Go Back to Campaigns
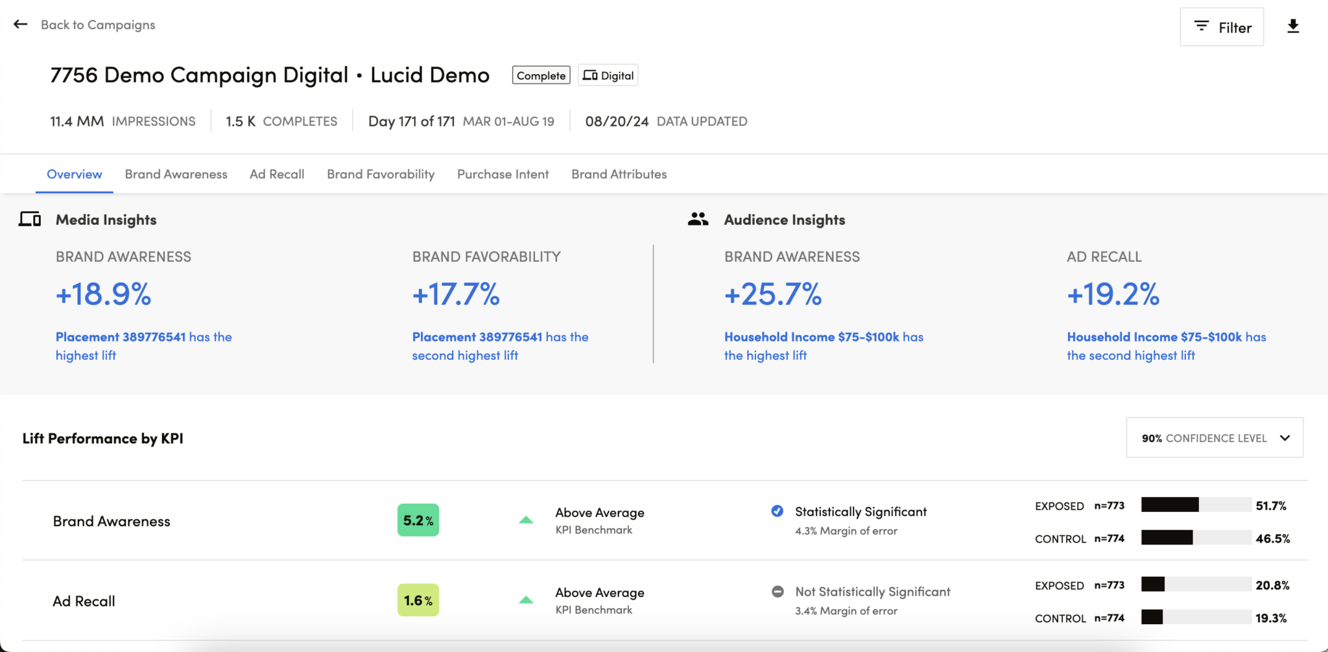This screenshot has width=1328, height=652. [98, 25]
